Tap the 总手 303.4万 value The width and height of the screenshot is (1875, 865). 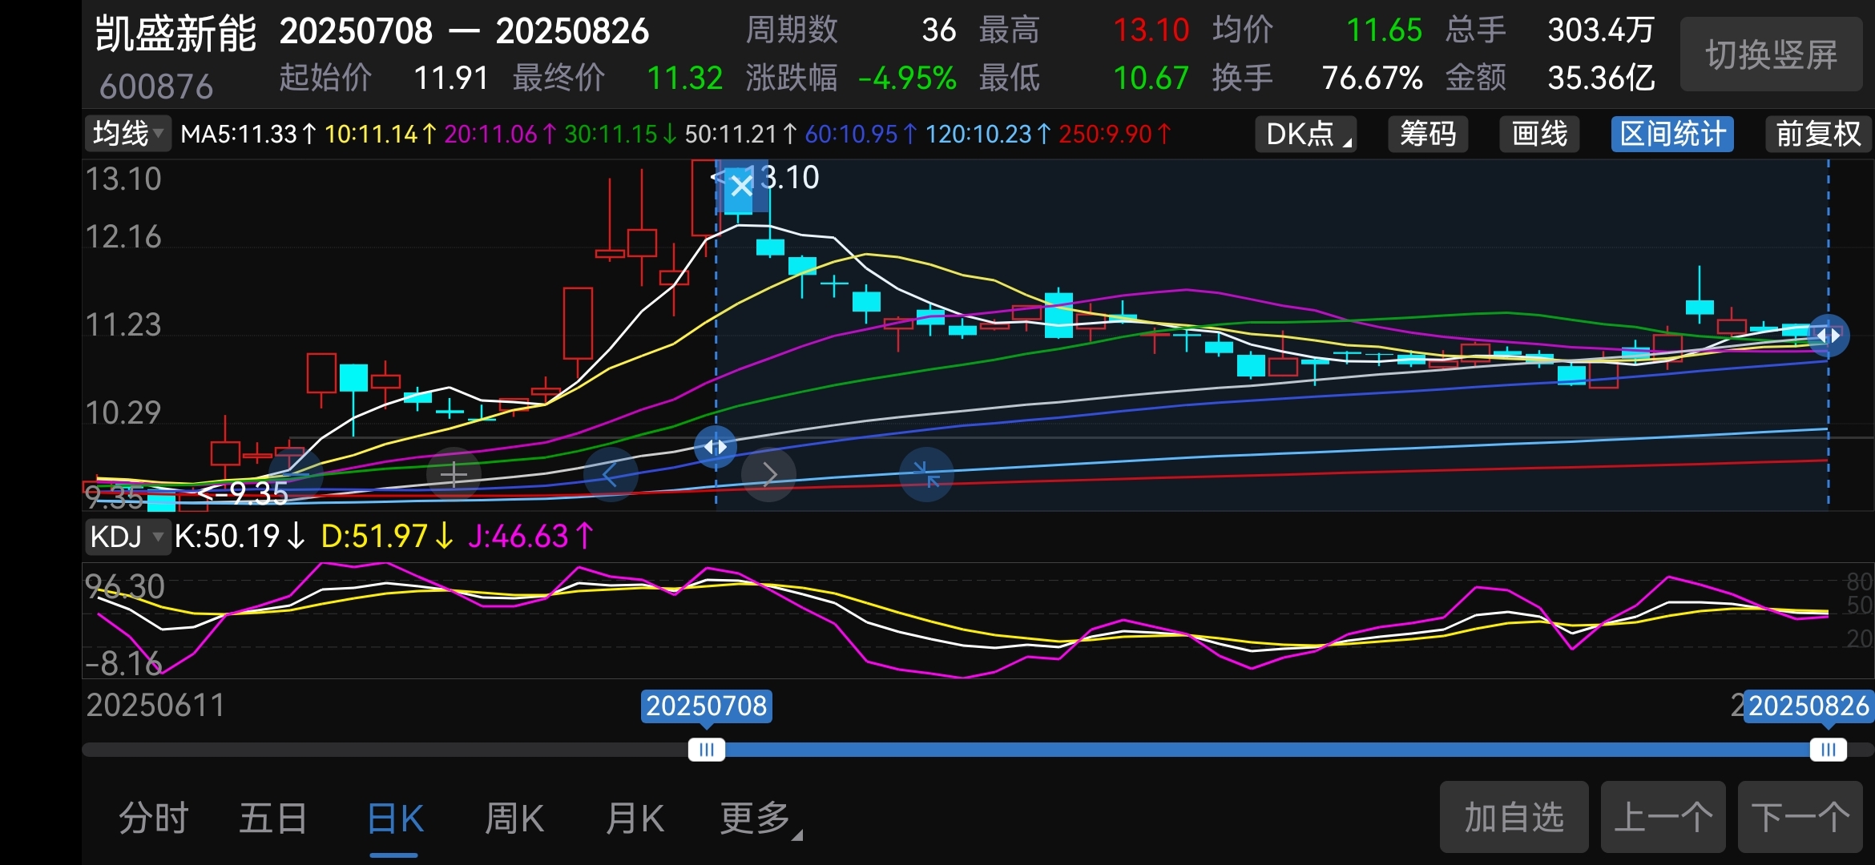(x=1601, y=30)
